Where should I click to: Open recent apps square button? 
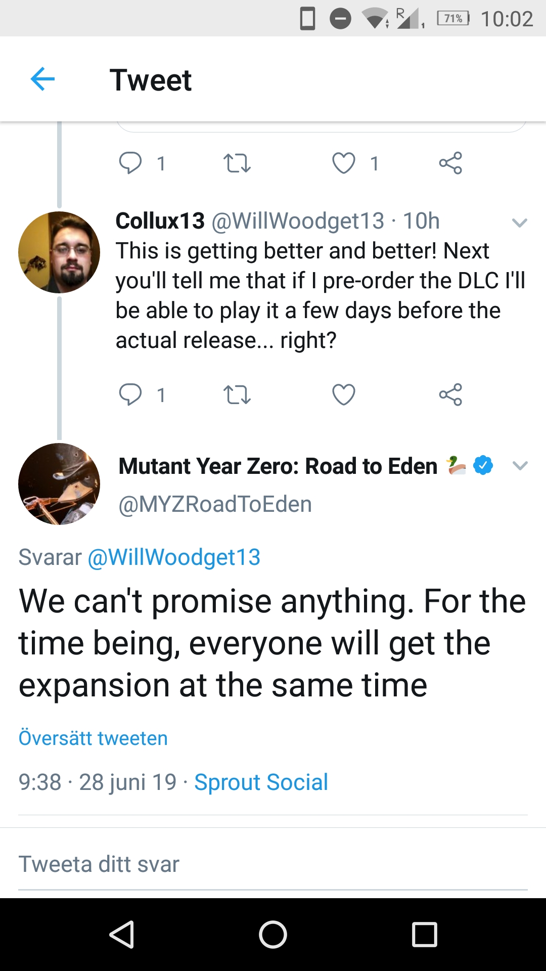click(x=425, y=934)
